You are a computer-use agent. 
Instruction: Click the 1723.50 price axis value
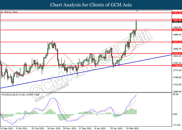point(177,84)
